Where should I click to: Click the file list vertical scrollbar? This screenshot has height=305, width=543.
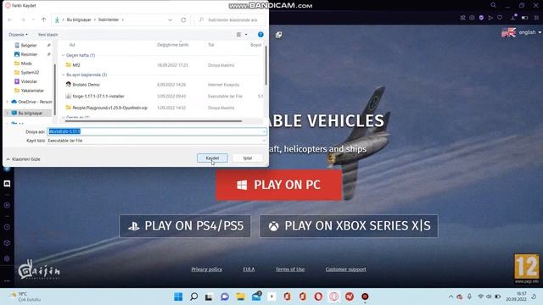pos(266,65)
